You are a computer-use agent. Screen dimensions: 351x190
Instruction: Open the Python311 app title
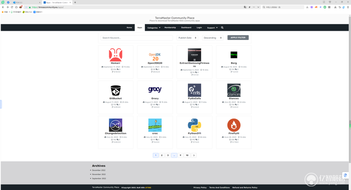click(194, 133)
